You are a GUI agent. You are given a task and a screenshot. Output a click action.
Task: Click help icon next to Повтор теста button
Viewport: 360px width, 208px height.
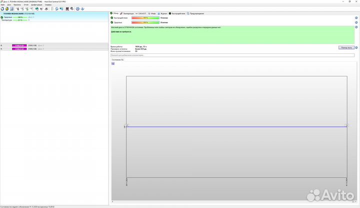coord(356,47)
